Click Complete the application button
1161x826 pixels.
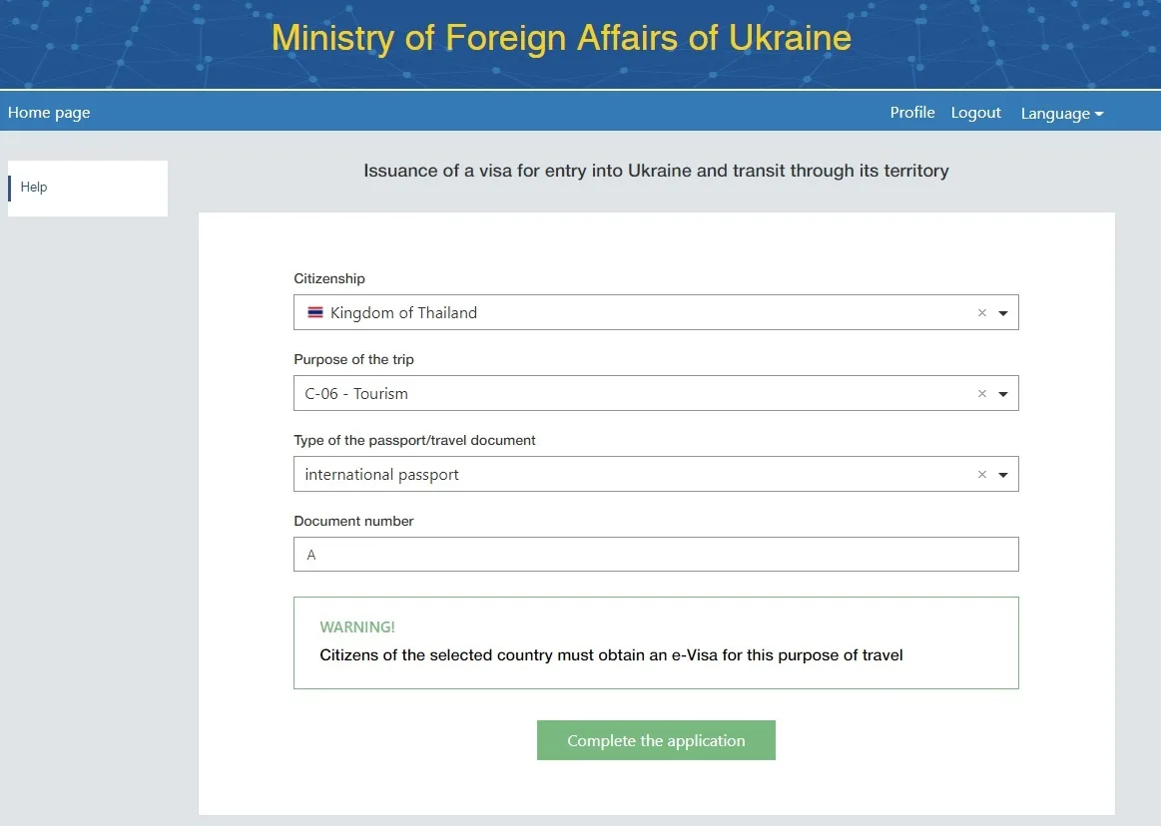(656, 740)
